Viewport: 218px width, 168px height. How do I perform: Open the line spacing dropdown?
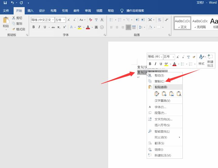click(x=142, y=27)
